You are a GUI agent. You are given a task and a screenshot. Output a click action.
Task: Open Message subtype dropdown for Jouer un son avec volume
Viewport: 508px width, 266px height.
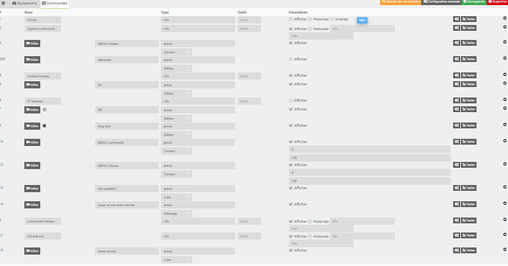point(177,214)
